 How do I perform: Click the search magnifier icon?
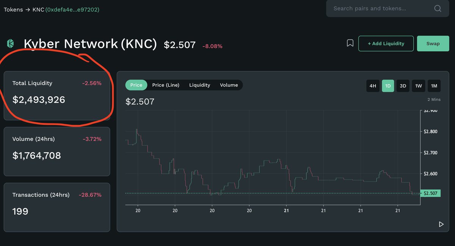pos(438,8)
